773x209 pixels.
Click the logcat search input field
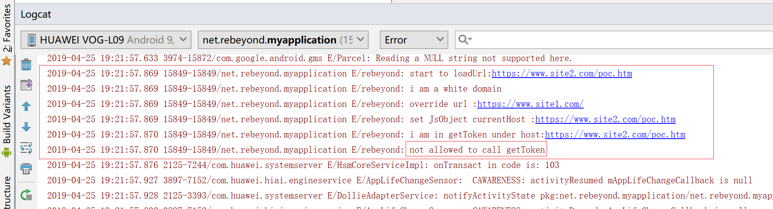click(620, 40)
